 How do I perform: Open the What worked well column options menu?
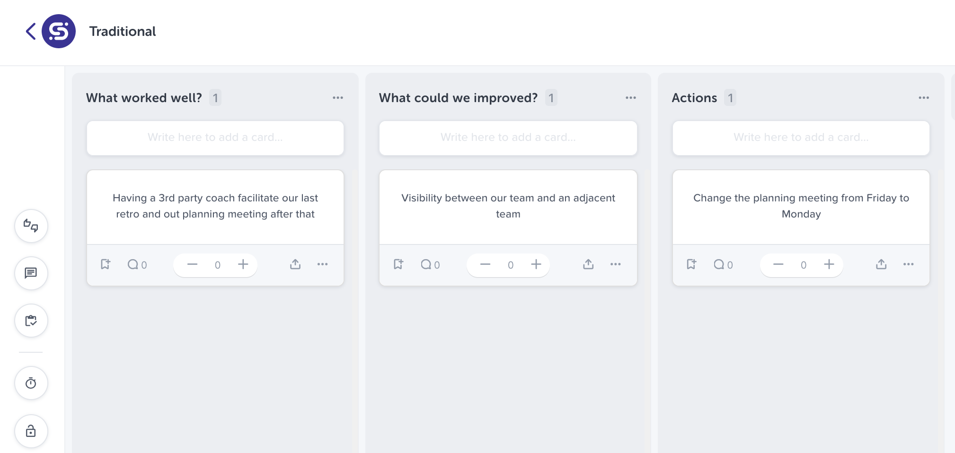pyautogui.click(x=338, y=97)
